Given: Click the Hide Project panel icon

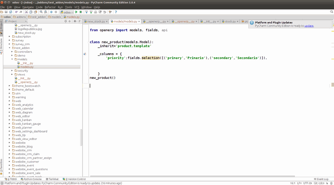Looking at the screenshot, I should coord(80,21).
